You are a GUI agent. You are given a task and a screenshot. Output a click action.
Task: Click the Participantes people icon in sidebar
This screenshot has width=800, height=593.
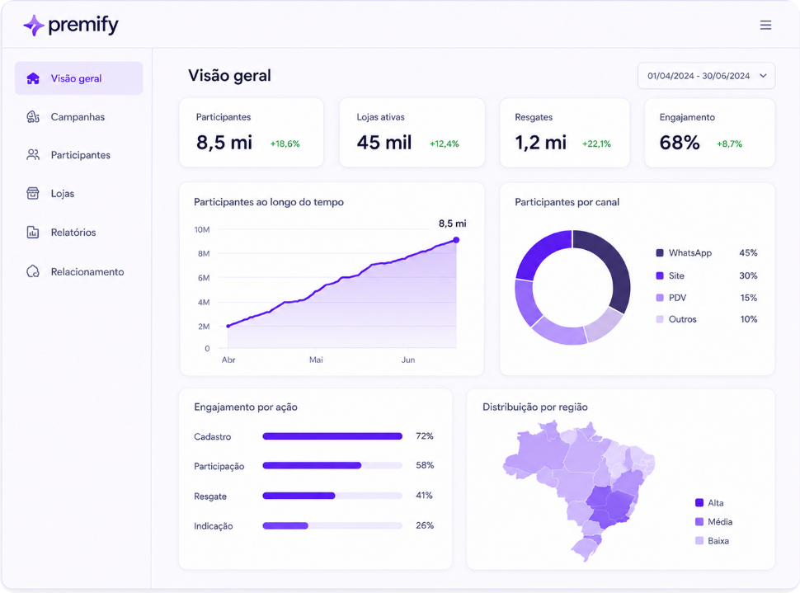[33, 154]
